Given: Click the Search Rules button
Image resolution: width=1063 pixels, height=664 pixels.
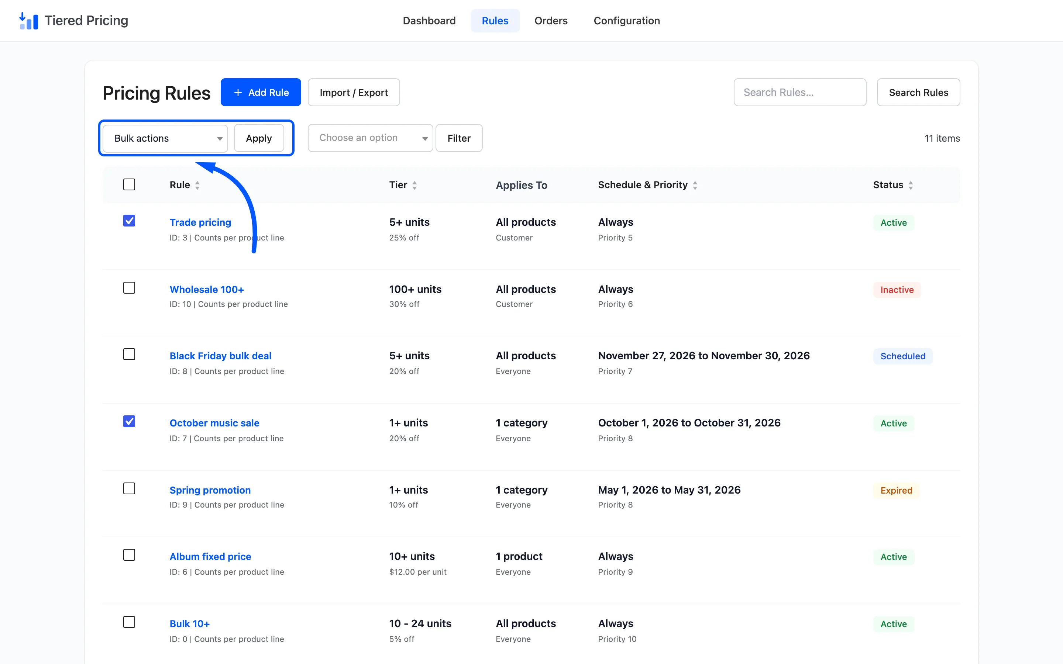Looking at the screenshot, I should click(918, 92).
